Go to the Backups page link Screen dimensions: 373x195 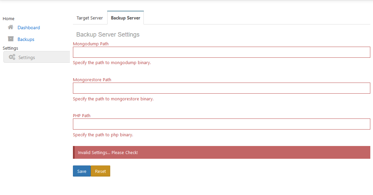pyautogui.click(x=26, y=39)
